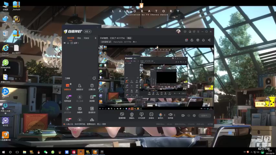276x155 pixels.
Task: Click the lock icon in top-right toolbar
Action: click(192, 40)
